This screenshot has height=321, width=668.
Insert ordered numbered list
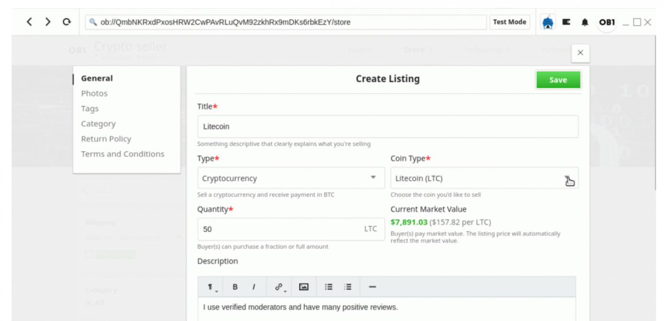pos(347,287)
